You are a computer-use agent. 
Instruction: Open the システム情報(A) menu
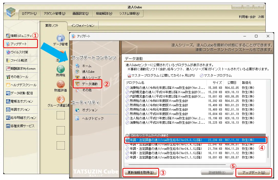129,14
